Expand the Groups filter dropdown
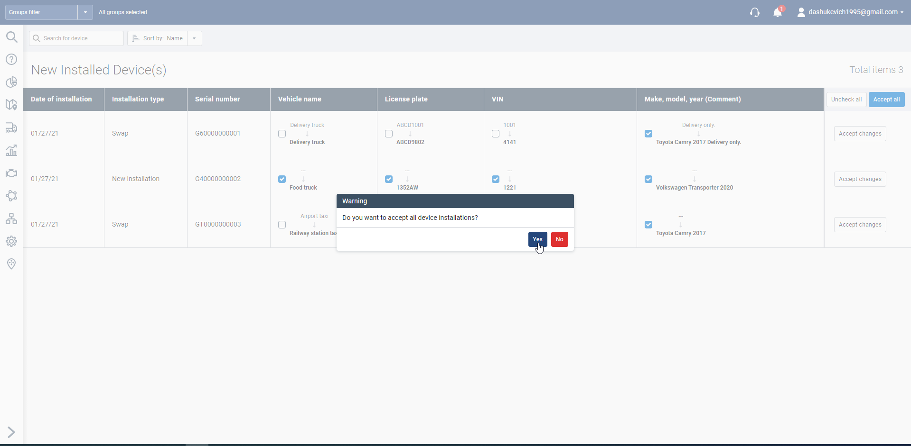 [x=85, y=12]
